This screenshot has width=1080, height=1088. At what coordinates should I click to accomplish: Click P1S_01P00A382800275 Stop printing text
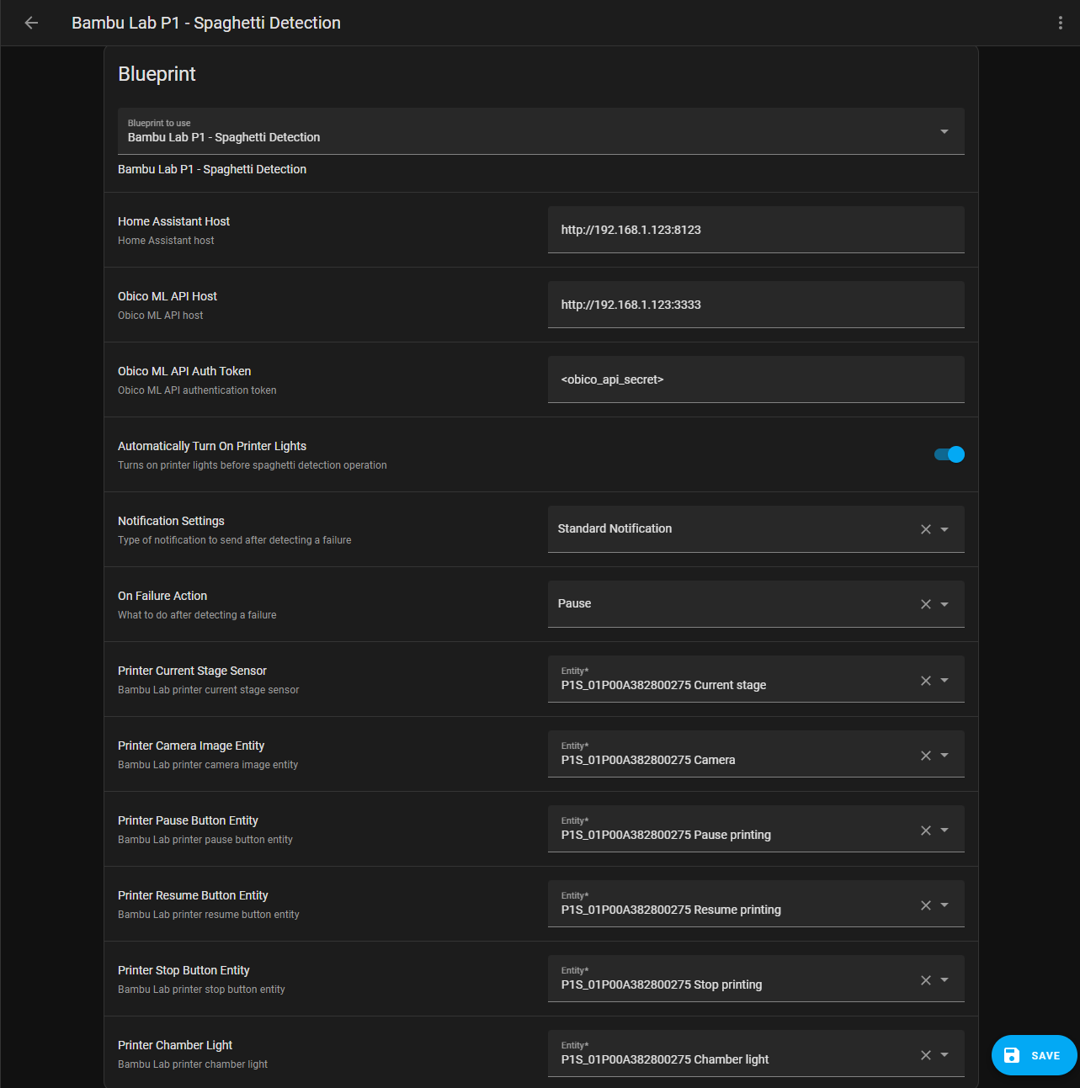662,985
